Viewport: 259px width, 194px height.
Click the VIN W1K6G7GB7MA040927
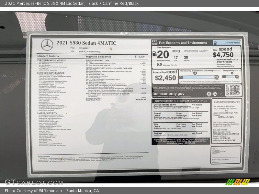pyautogui.click(x=90, y=51)
